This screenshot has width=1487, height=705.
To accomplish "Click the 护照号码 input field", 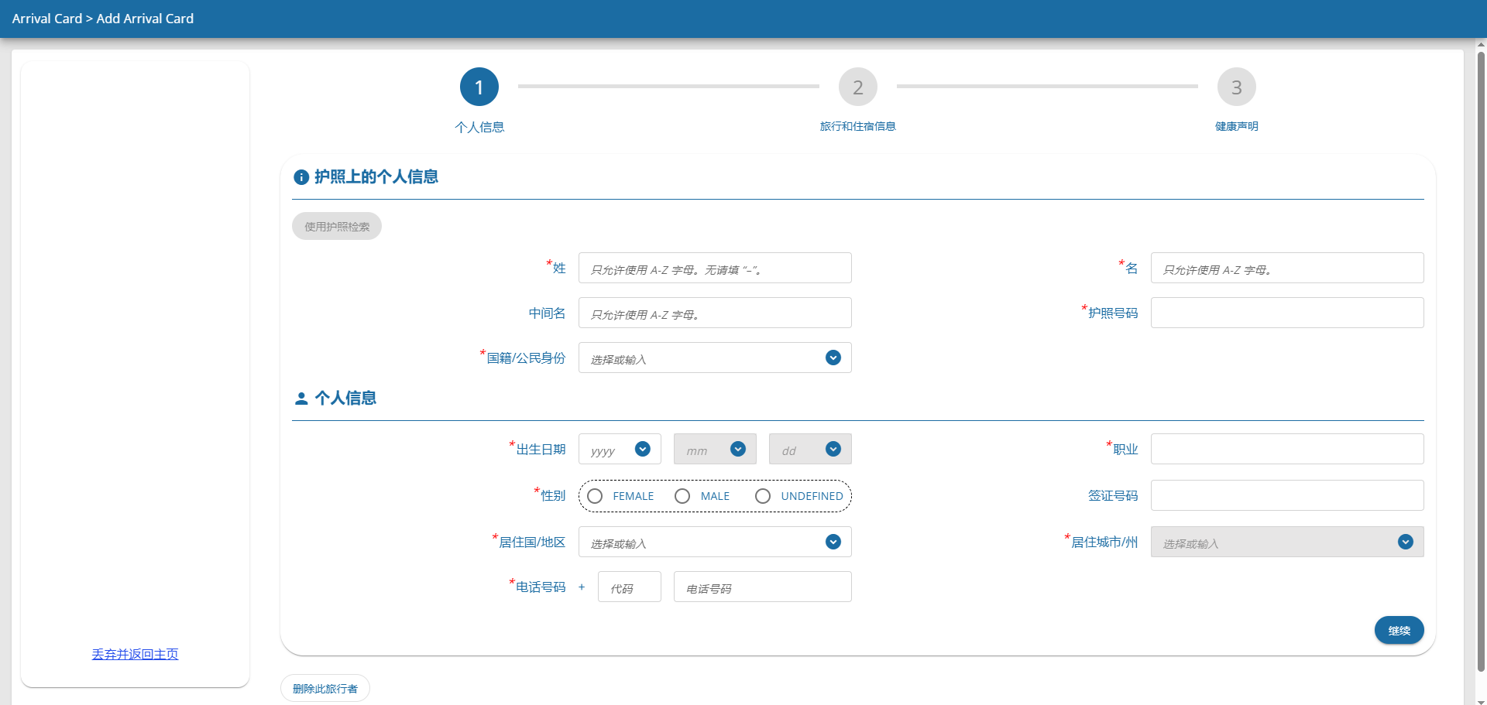I will click(x=1286, y=313).
